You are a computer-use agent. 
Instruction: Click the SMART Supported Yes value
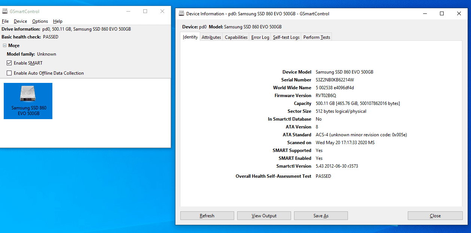point(319,150)
